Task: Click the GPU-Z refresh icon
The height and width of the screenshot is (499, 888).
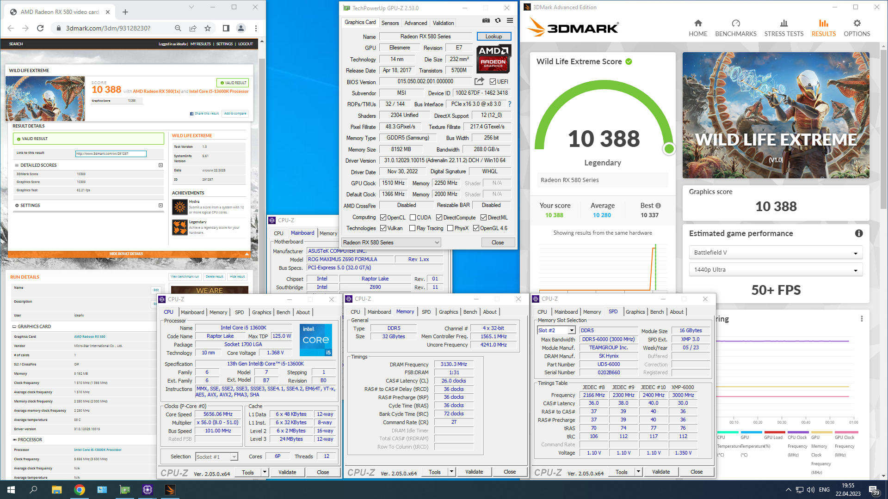Action: pos(498,20)
